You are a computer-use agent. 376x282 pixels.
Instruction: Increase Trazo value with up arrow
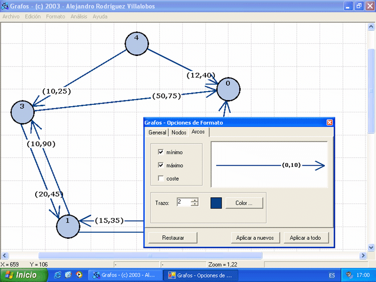[x=194, y=200]
